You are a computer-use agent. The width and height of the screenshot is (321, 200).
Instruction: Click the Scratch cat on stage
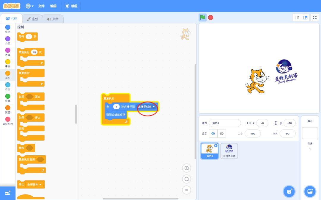(257, 81)
